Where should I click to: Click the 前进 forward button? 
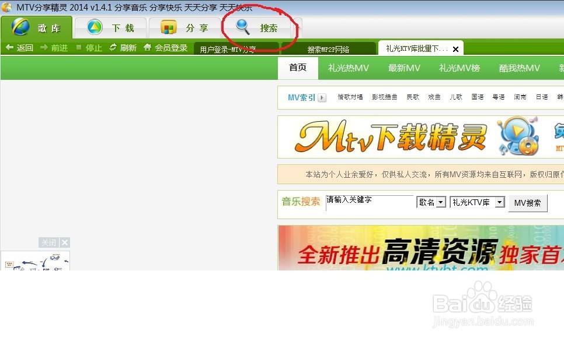tap(54, 48)
